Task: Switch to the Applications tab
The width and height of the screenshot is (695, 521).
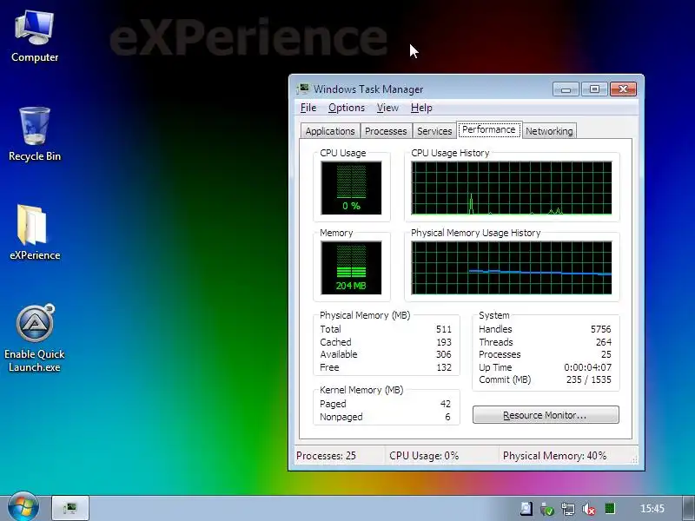Action: pyautogui.click(x=330, y=131)
